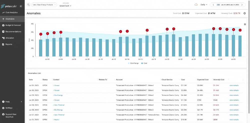250x123 pixels.
Task: Click the $10.5K cost cell for Jul 21
Action: click(184, 120)
